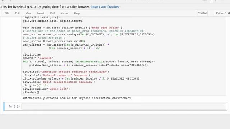This screenshot has height=129, width=230.
Task: Click the mean_scores.max(axis=0) line
Action: coord(54,41)
